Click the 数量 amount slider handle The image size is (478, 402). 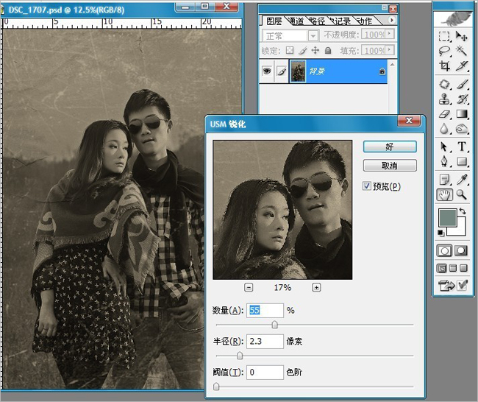275,325
